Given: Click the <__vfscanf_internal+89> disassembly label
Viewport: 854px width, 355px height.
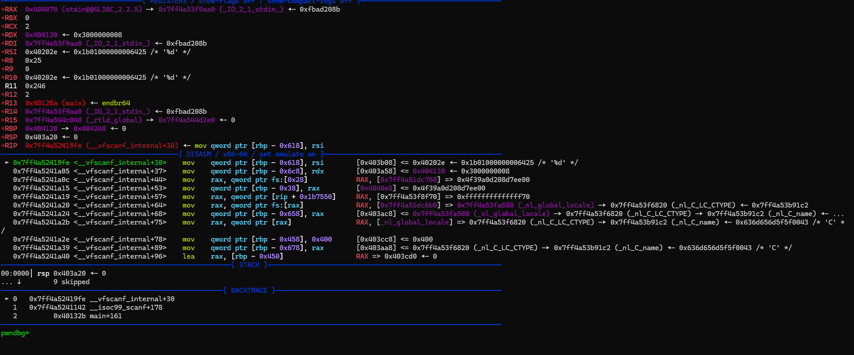Looking at the screenshot, I should (120, 248).
